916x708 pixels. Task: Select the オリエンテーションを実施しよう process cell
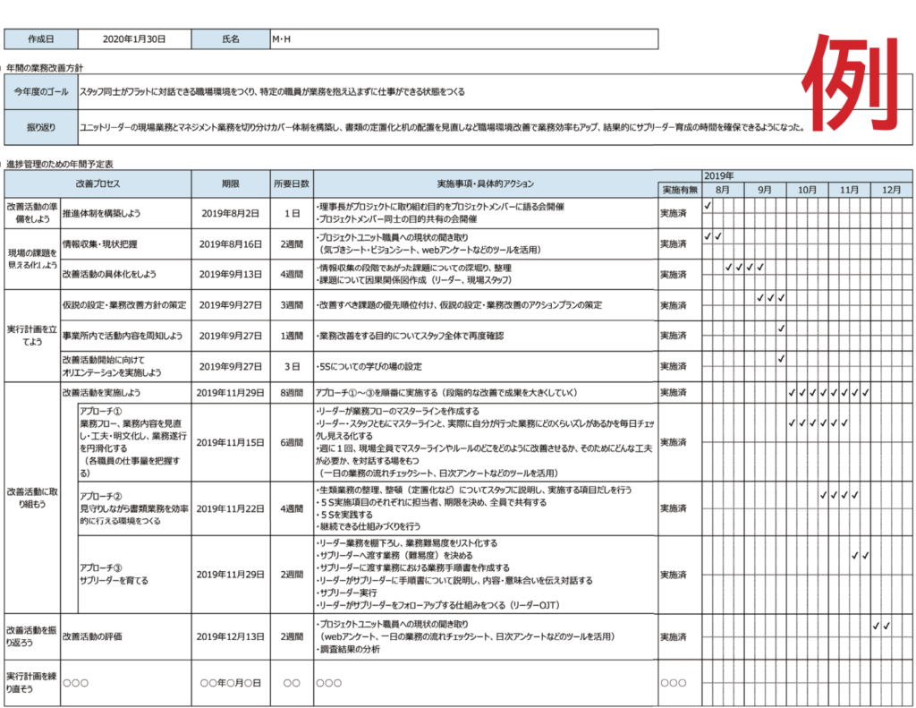tap(125, 367)
